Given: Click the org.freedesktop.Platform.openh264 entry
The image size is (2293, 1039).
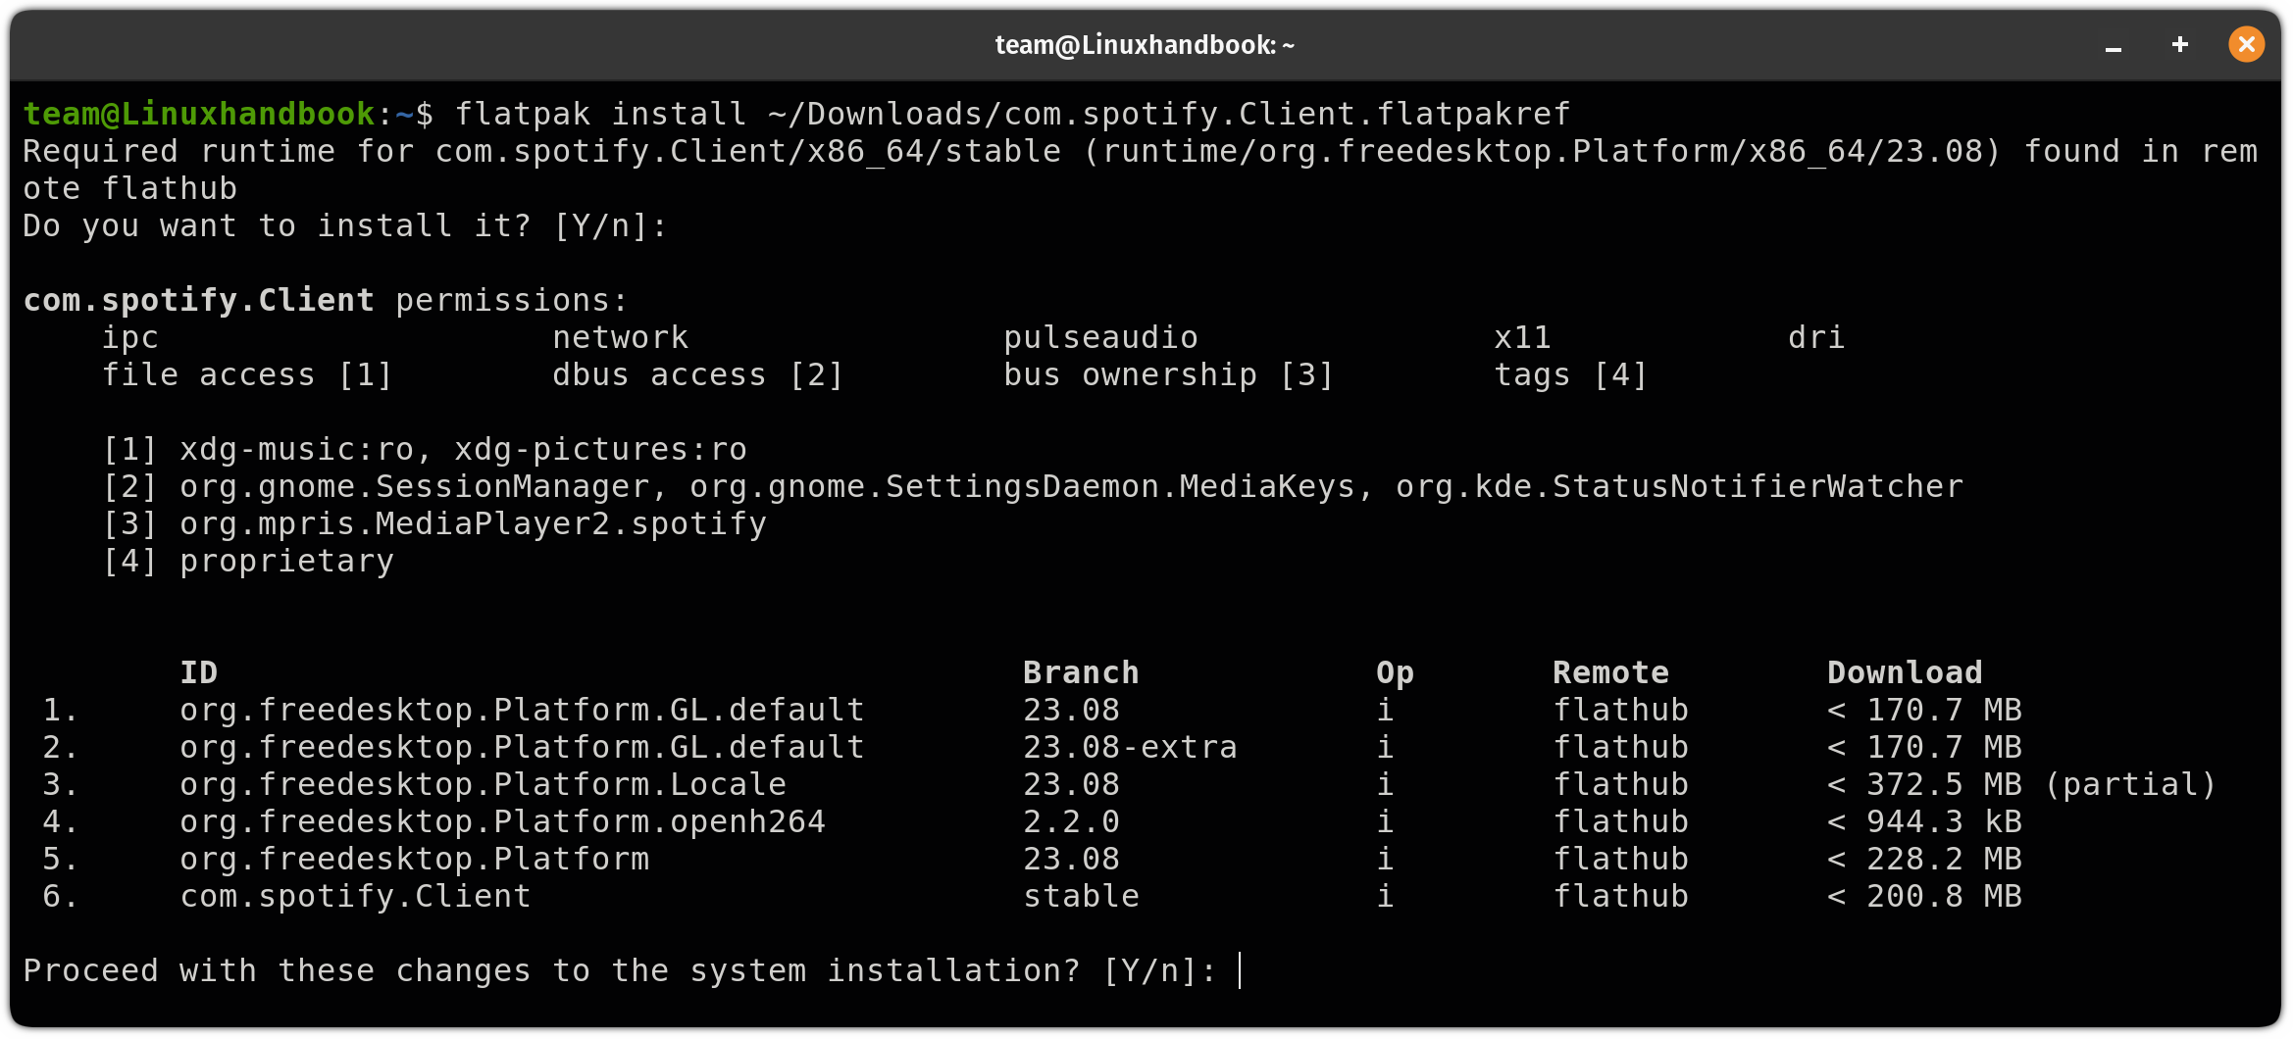Looking at the screenshot, I should 501,820.
